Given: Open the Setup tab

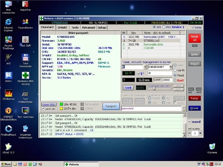Looking at the screenshot, I should click(102, 28).
